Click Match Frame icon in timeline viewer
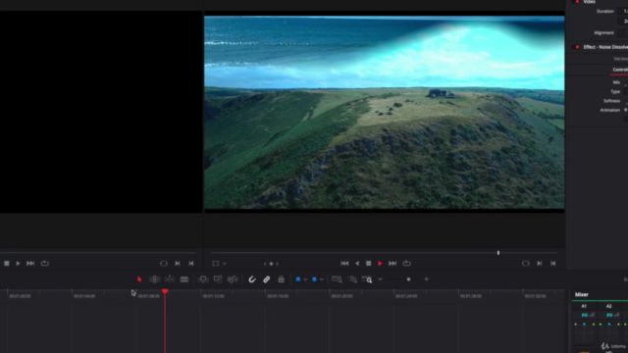Image resolution: width=628 pixels, height=353 pixels. pyautogui.click(x=526, y=264)
